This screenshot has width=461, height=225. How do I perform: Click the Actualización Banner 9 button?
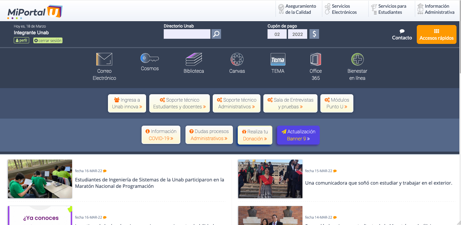click(x=298, y=135)
